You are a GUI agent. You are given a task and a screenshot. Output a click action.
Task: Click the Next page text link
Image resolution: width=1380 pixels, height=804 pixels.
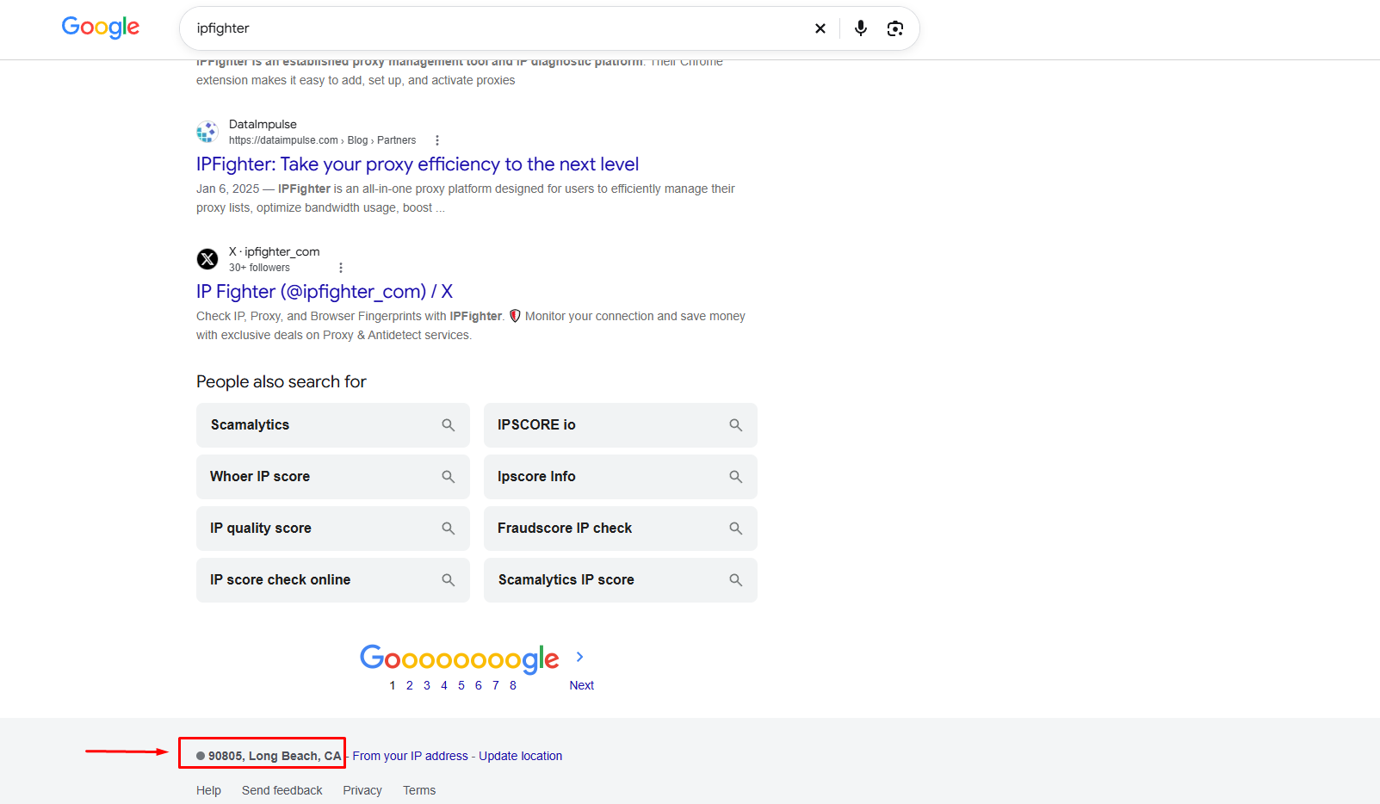582,685
